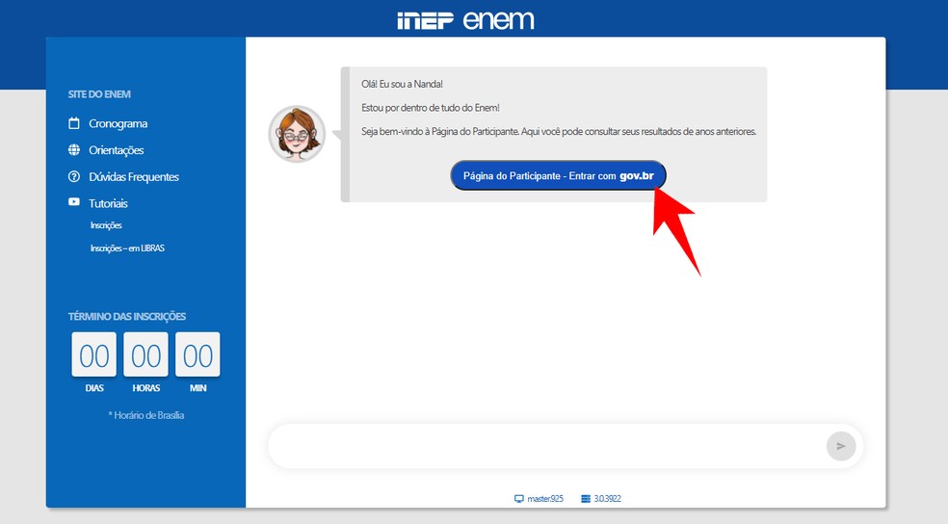Open the Orientações link

tap(116, 150)
